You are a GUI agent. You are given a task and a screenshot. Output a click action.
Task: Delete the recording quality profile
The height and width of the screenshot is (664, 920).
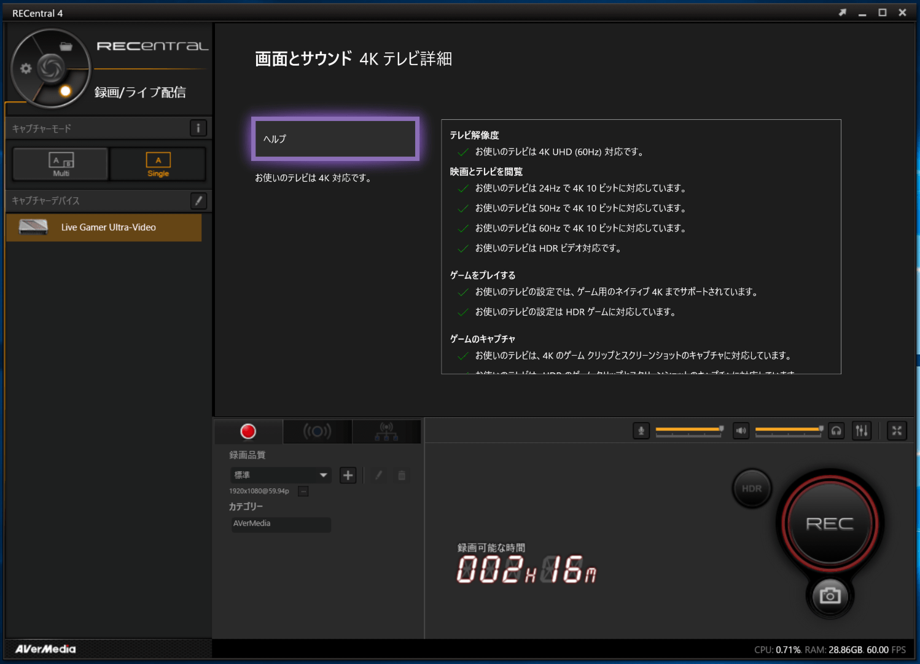point(402,475)
